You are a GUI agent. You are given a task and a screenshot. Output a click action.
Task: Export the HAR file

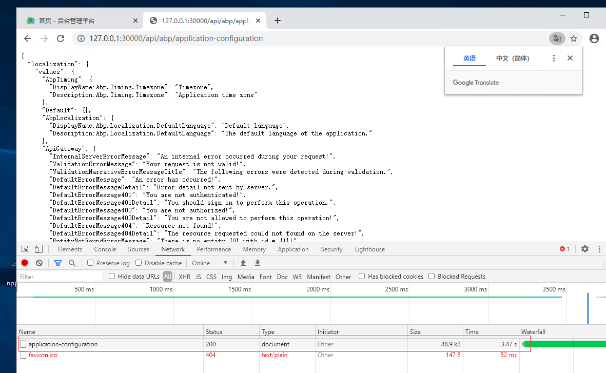click(x=257, y=263)
